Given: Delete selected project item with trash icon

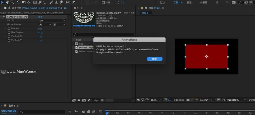Looking at the screenshot, I should point(103,100).
